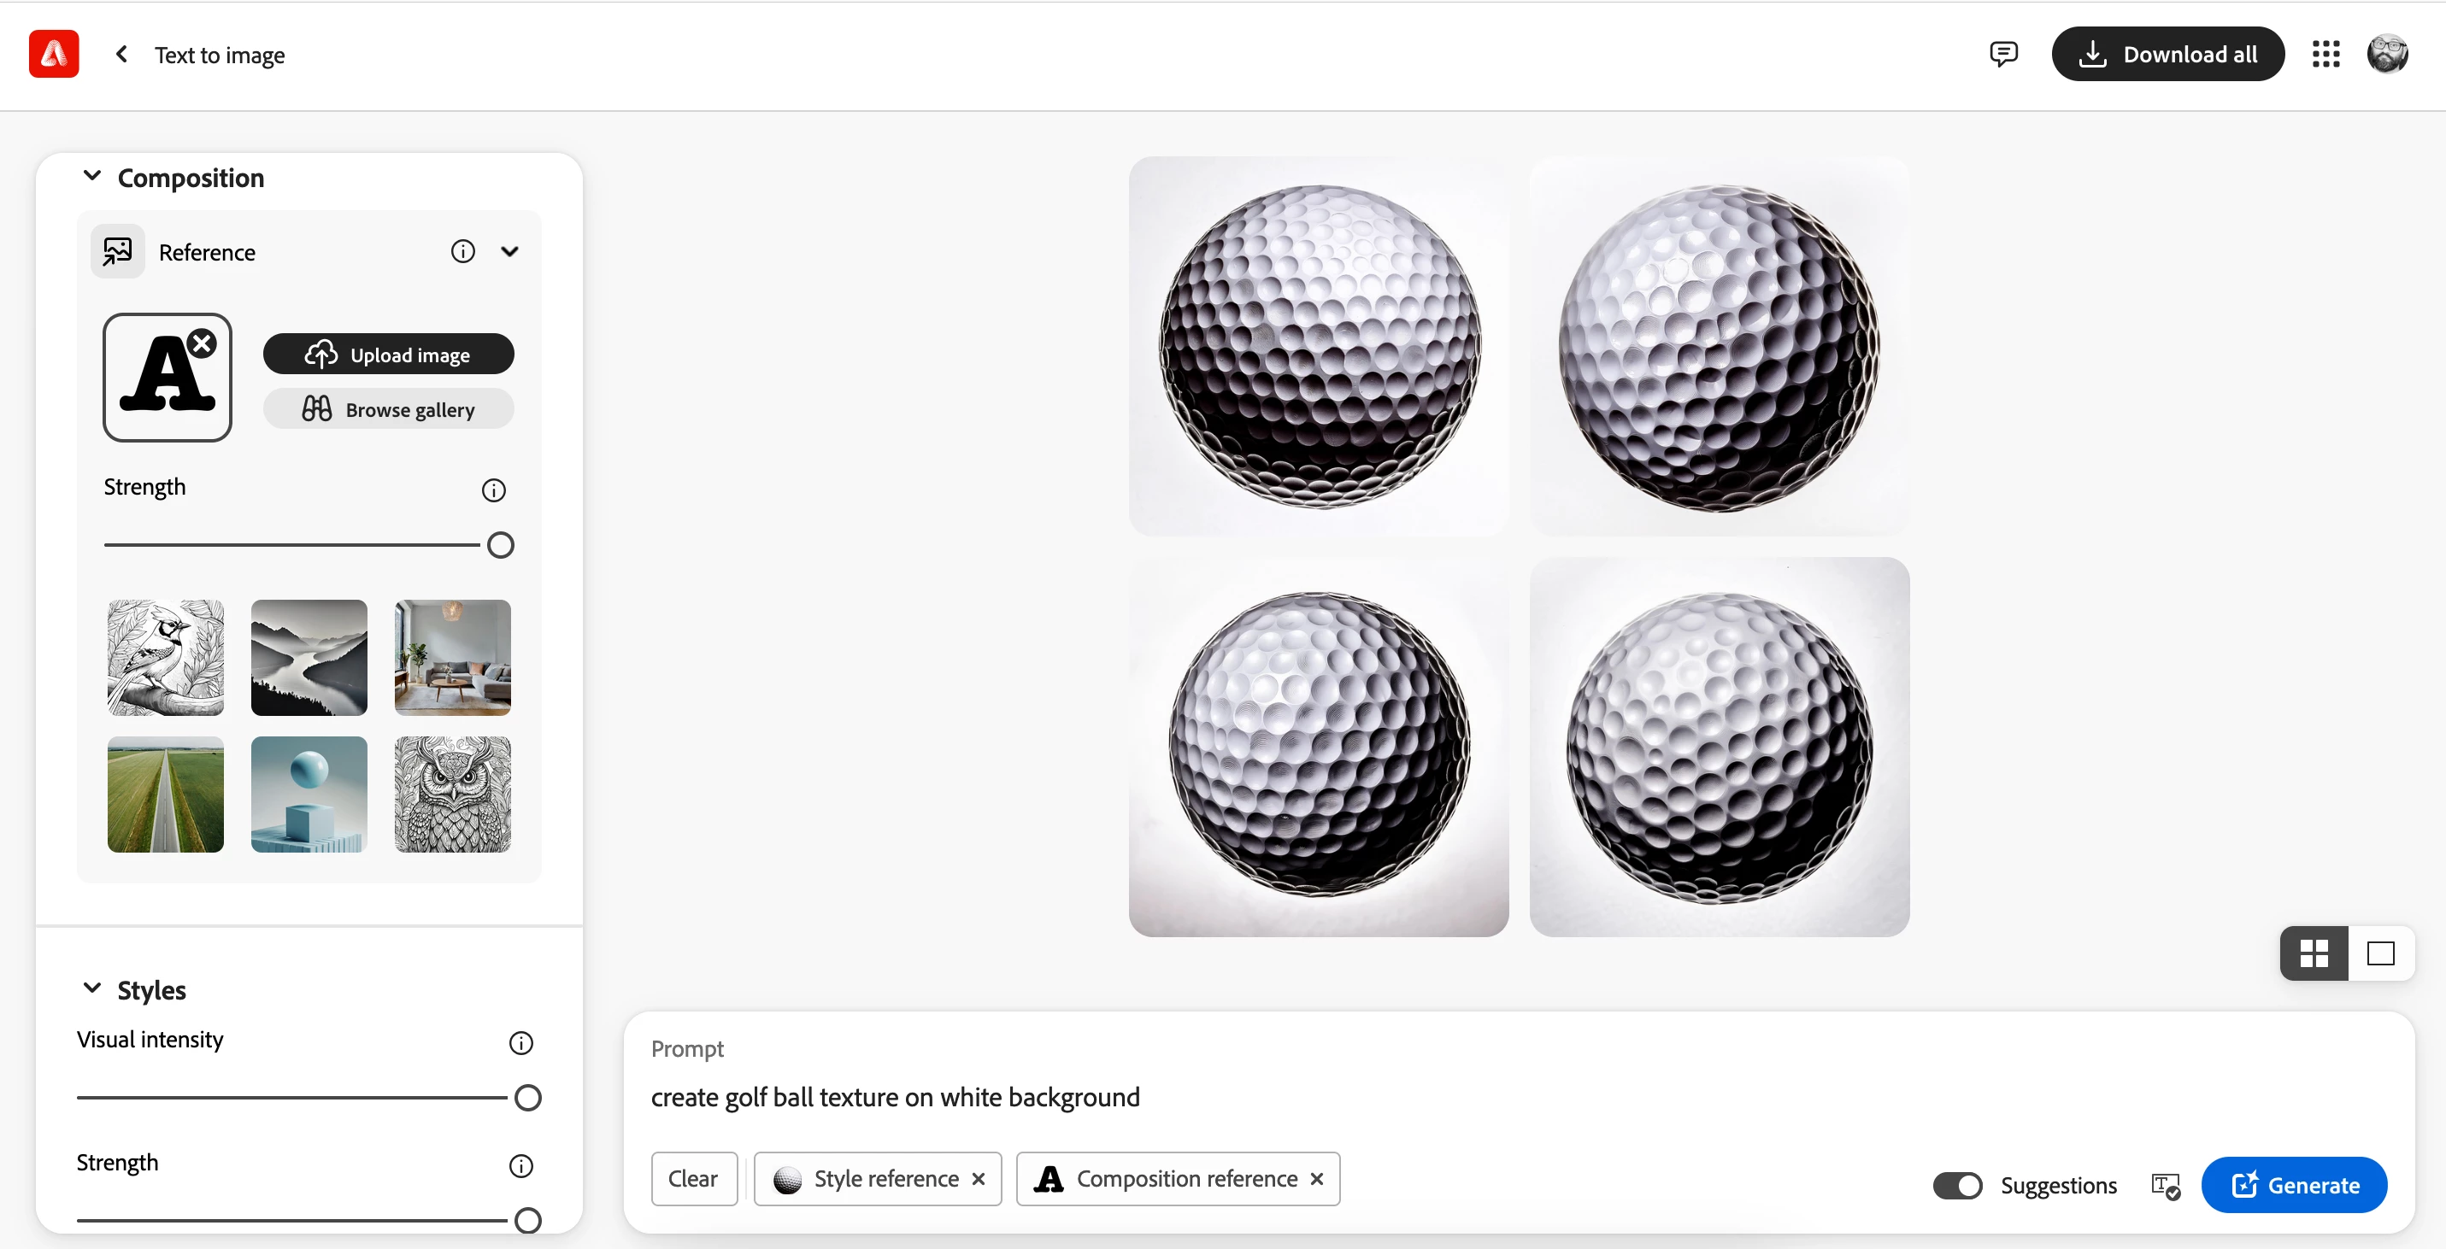This screenshot has width=2446, height=1249.
Task: Click the Visual intensity info icon
Action: pos(521,1043)
